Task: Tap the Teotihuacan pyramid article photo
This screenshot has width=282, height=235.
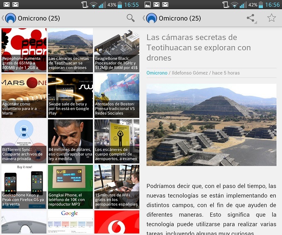Action: click(x=211, y=125)
